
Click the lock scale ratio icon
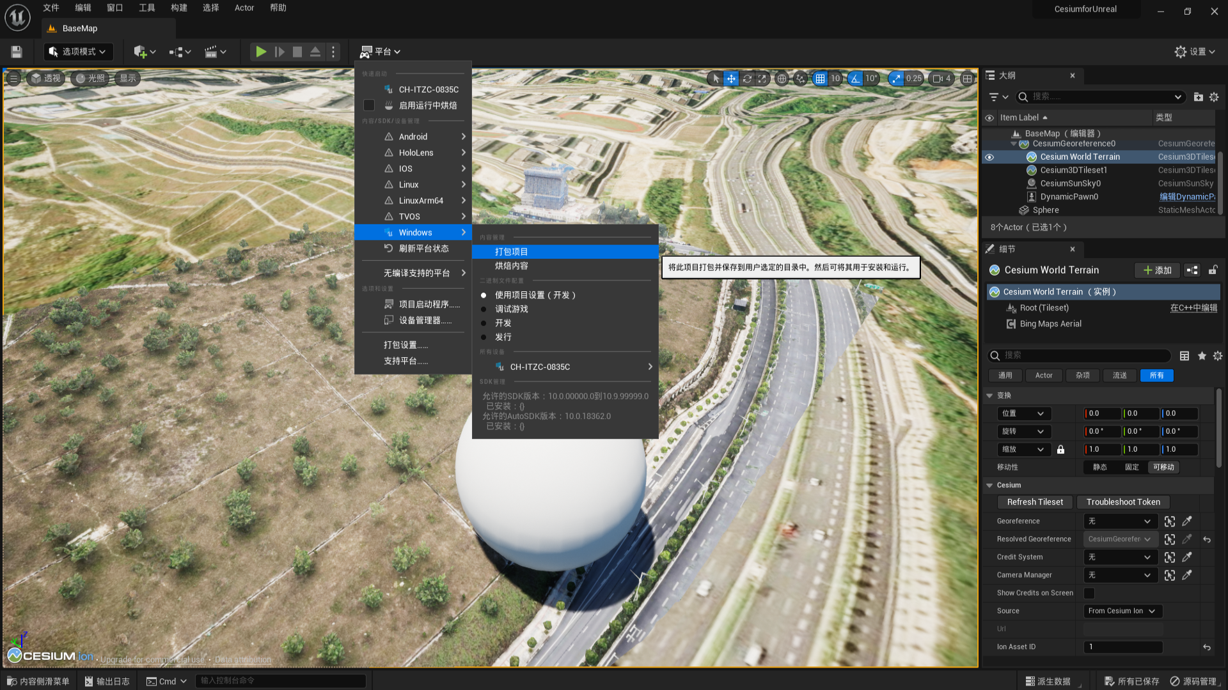pyautogui.click(x=1060, y=449)
